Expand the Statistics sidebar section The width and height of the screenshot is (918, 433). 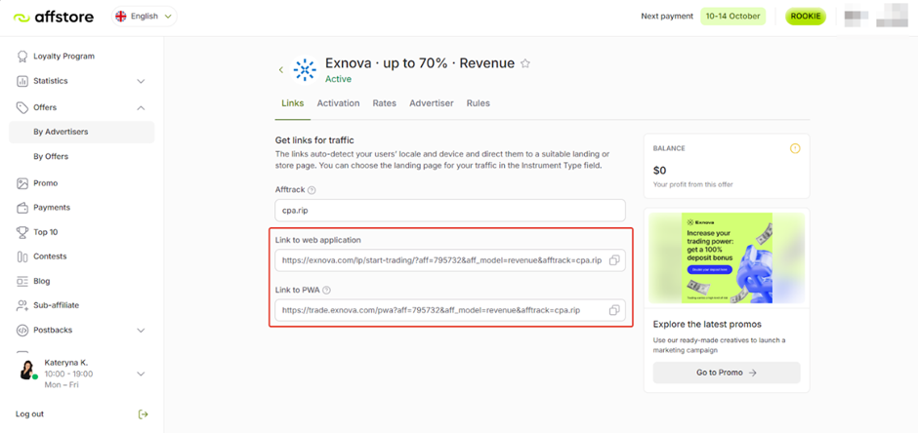(141, 81)
